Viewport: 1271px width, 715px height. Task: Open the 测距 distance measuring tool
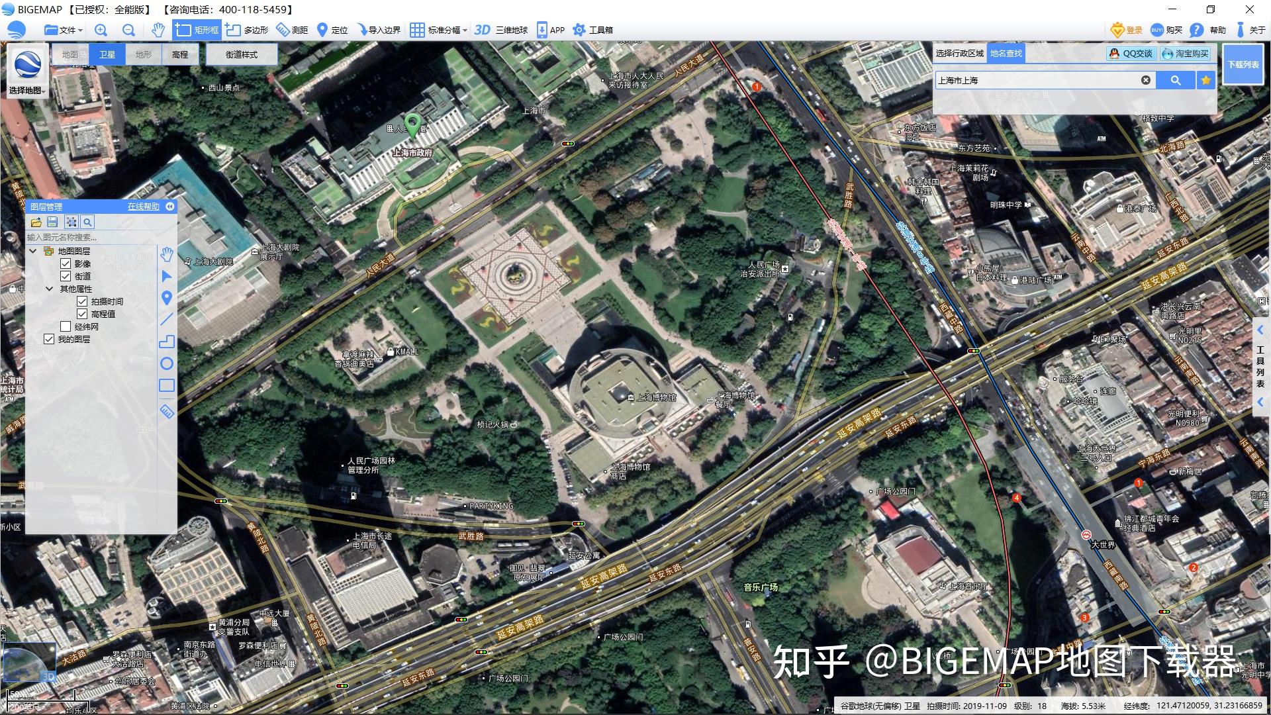[x=292, y=30]
